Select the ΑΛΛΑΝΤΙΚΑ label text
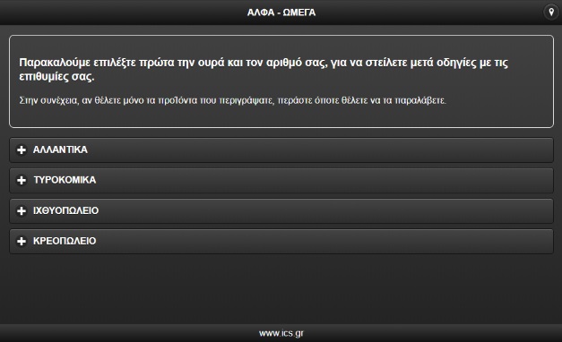Image resolution: width=562 pixels, height=342 pixels. (x=60, y=150)
